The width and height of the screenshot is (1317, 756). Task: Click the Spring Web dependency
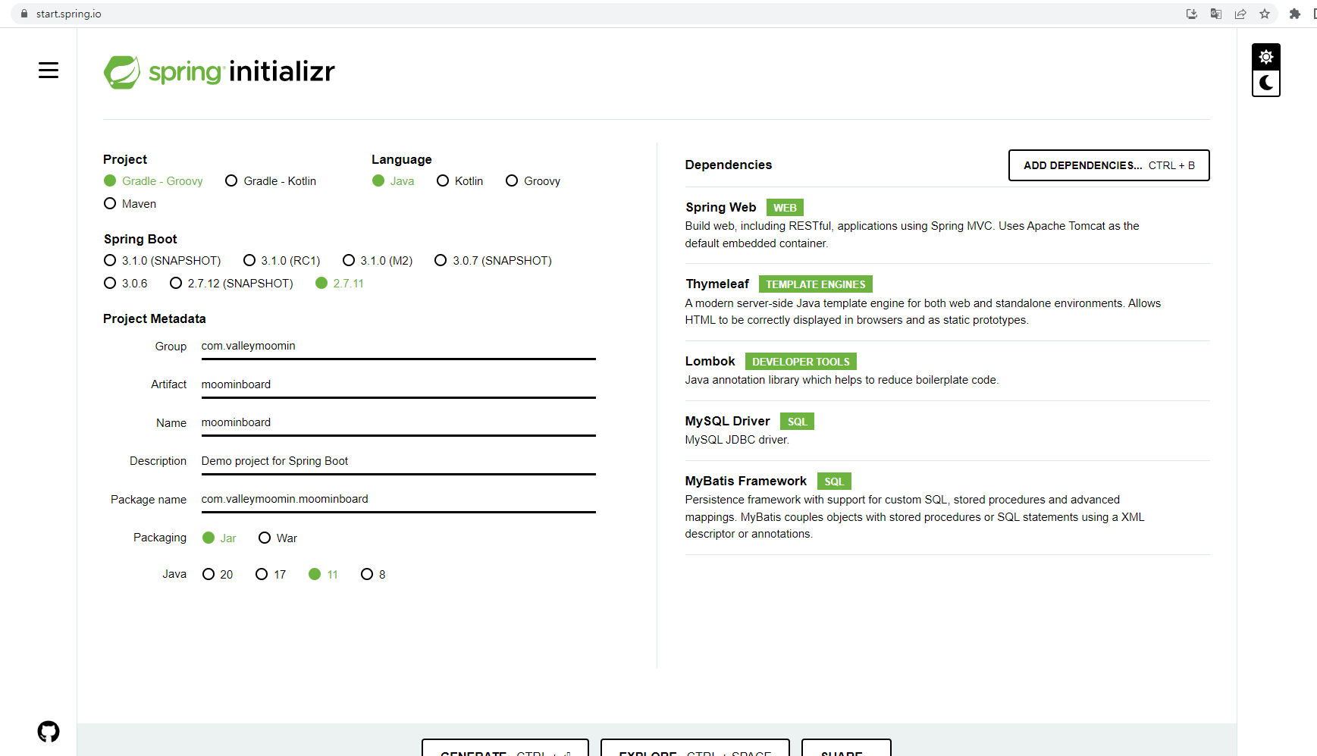(947, 225)
